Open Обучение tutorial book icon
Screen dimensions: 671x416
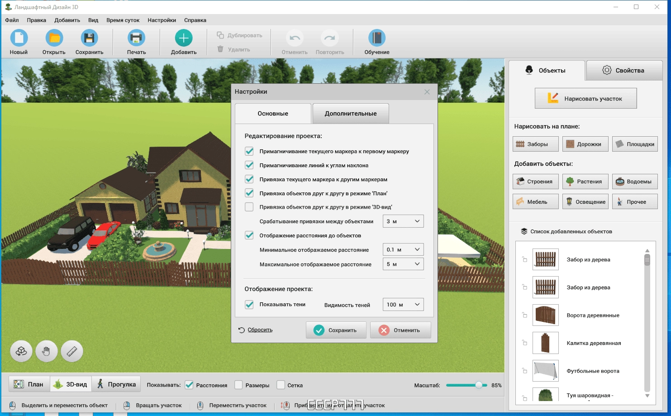[377, 38]
